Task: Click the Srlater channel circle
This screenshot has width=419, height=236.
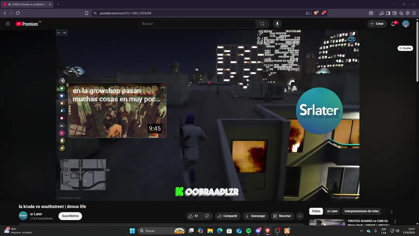Action: [319, 111]
